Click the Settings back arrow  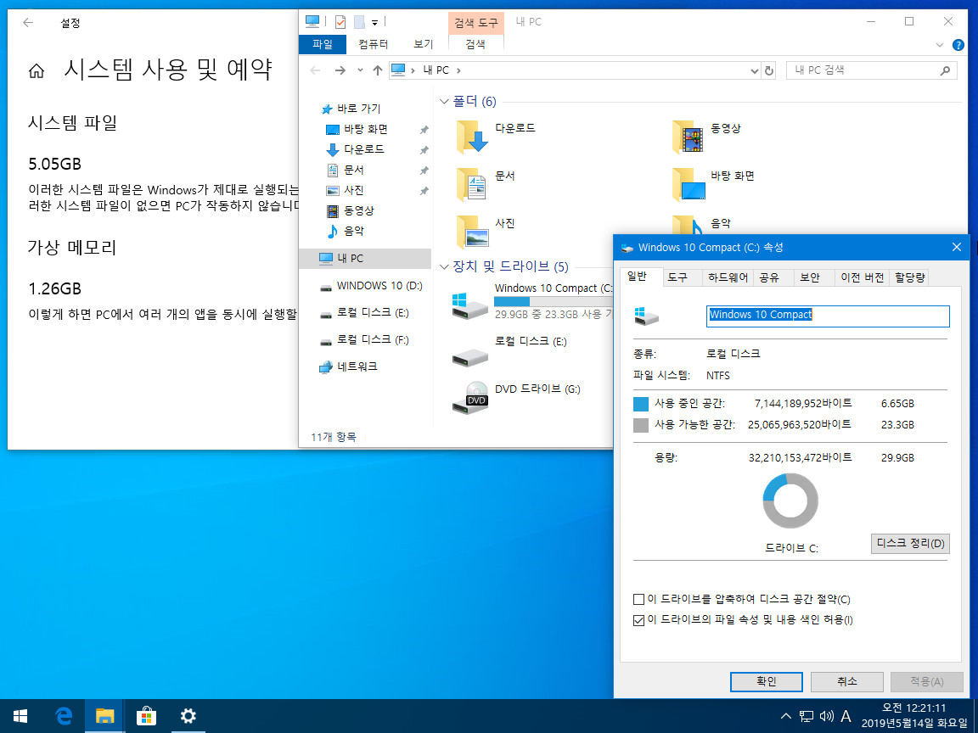pos(27,23)
